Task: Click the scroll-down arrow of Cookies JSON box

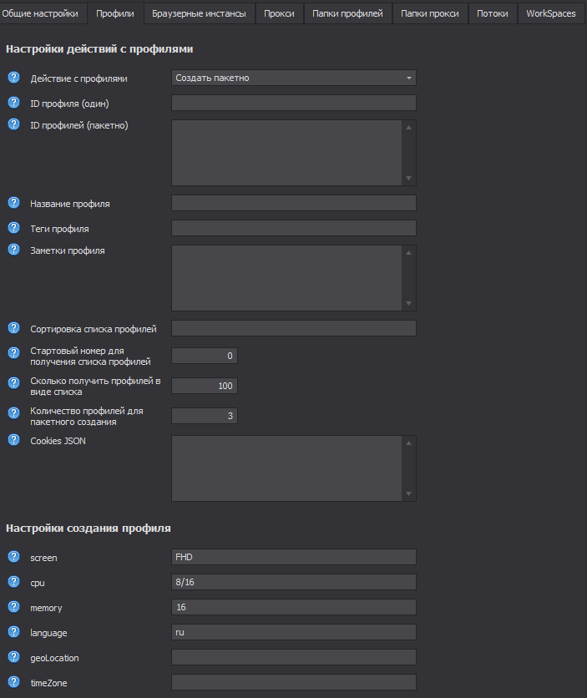Action: click(409, 494)
